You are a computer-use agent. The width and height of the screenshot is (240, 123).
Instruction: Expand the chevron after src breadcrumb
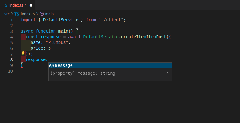tap(12, 14)
